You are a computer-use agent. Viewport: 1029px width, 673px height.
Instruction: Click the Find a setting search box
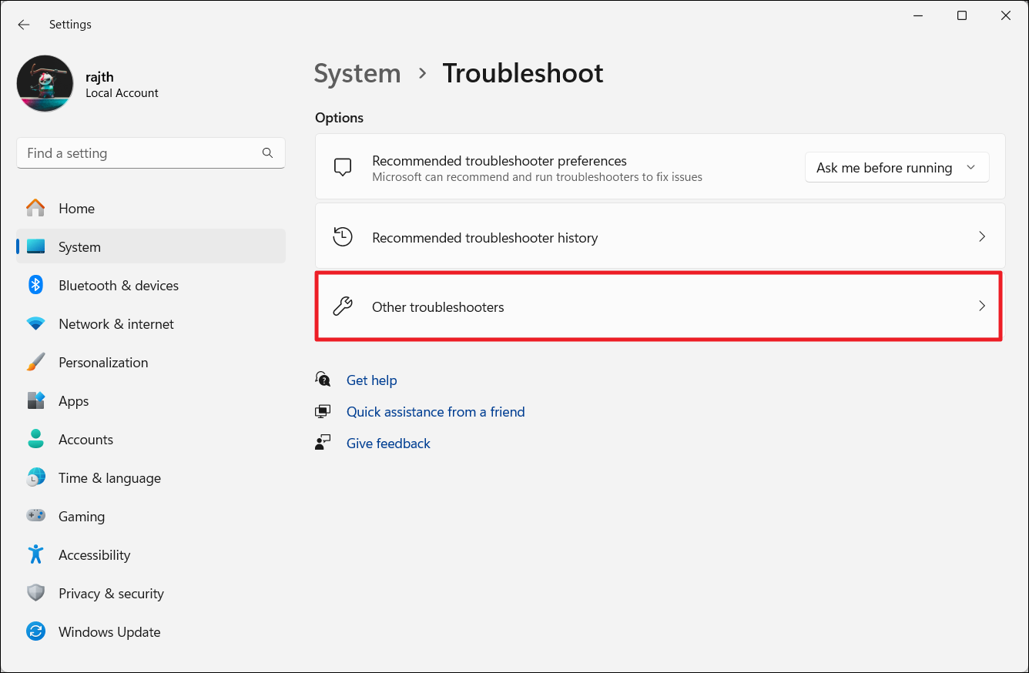139,153
